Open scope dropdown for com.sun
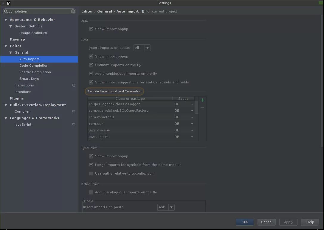Image resolution: width=324 pixels, height=230 pixels. point(192,124)
